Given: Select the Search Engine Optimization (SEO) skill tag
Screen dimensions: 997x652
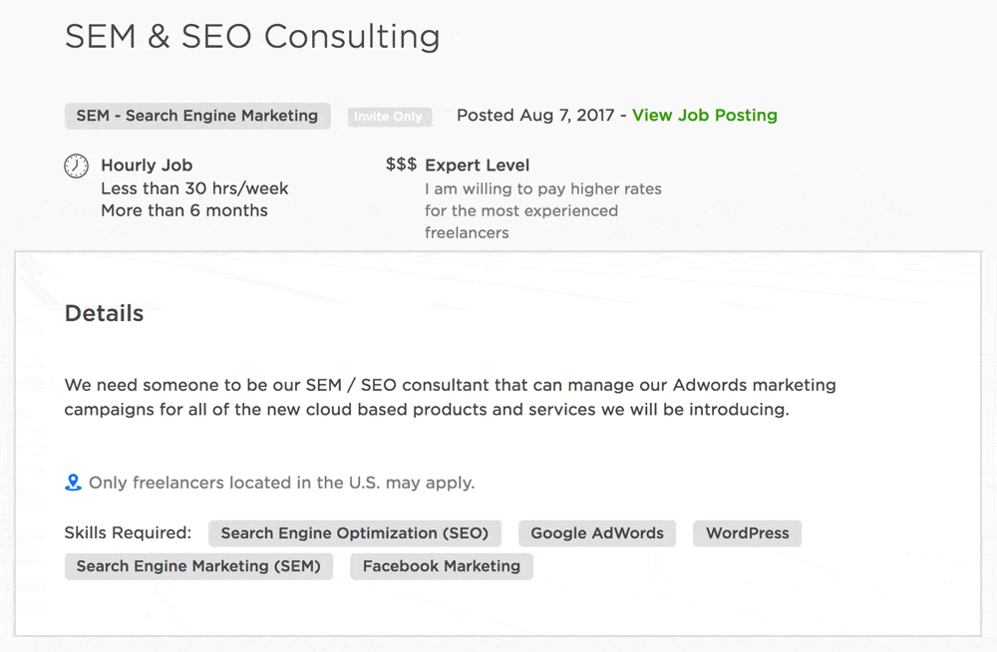Looking at the screenshot, I should point(355,533).
